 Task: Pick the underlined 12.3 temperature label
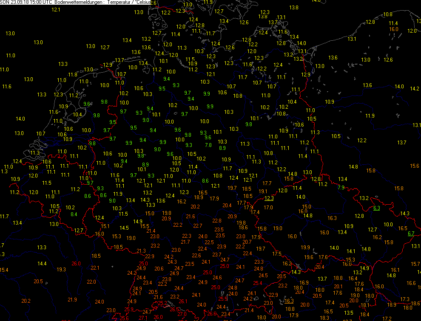point(269,198)
